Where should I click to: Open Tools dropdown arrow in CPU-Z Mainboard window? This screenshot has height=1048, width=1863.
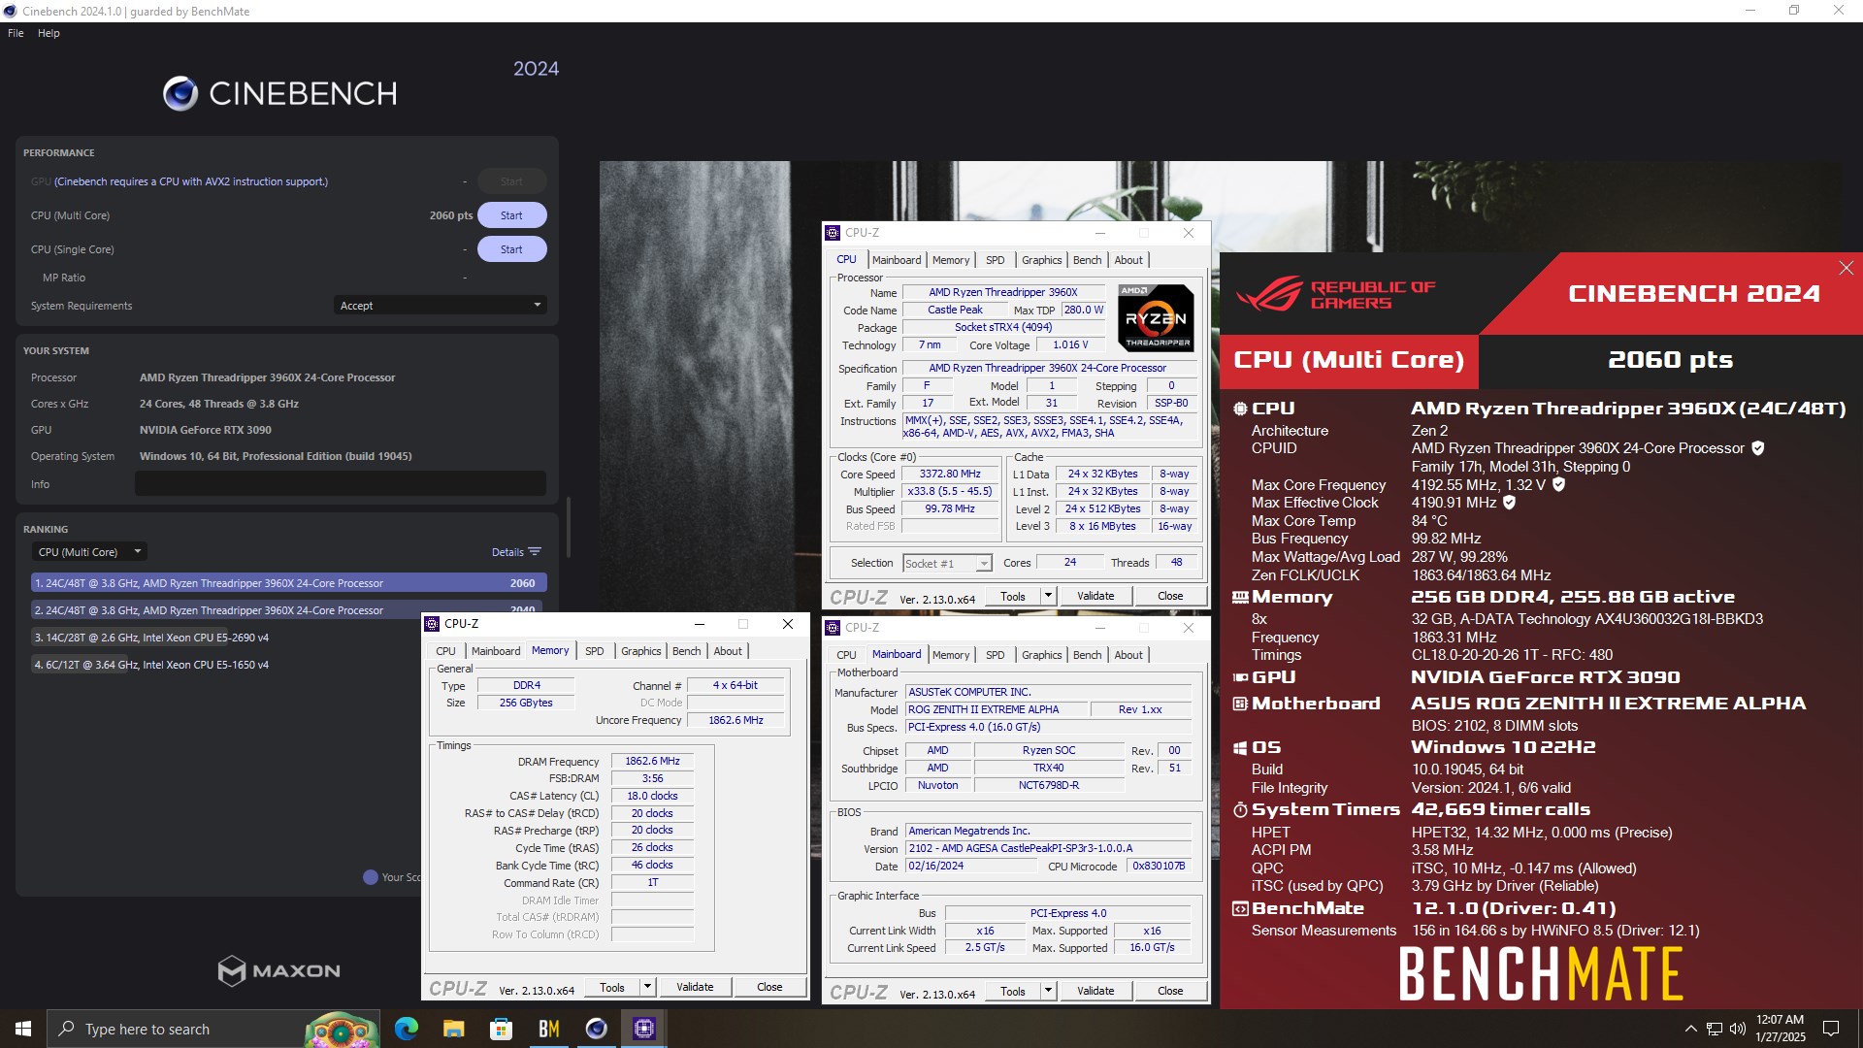click(1047, 991)
